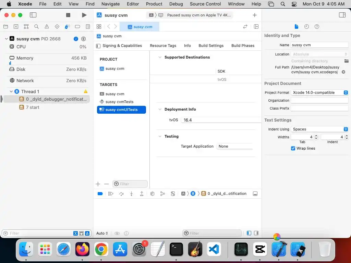This screenshot has height=263, width=351.
Task: Hide the debug area button
Action: pyautogui.click(x=255, y=194)
